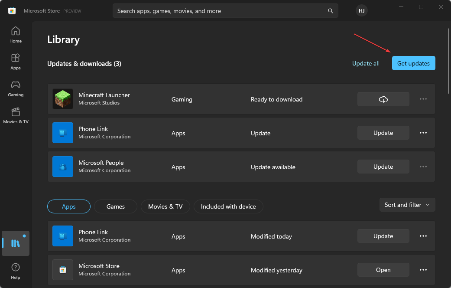451x288 pixels.
Task: Download Minecraft Launcher via cloud icon
Action: [383, 99]
